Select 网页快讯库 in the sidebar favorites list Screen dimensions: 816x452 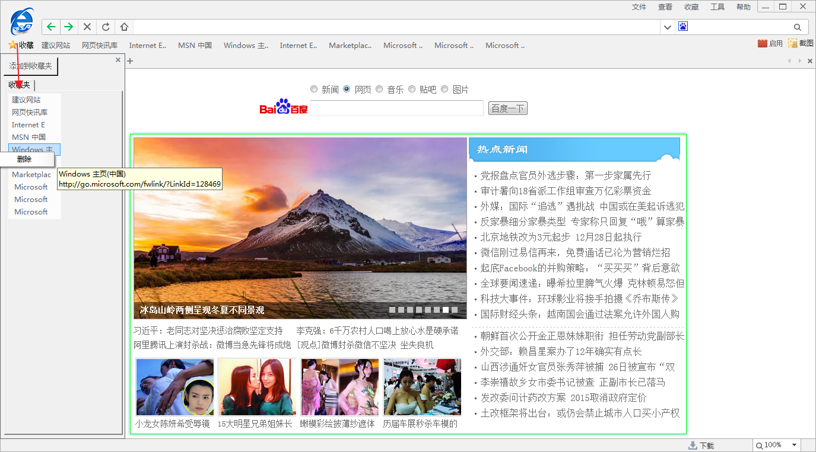[x=34, y=112]
